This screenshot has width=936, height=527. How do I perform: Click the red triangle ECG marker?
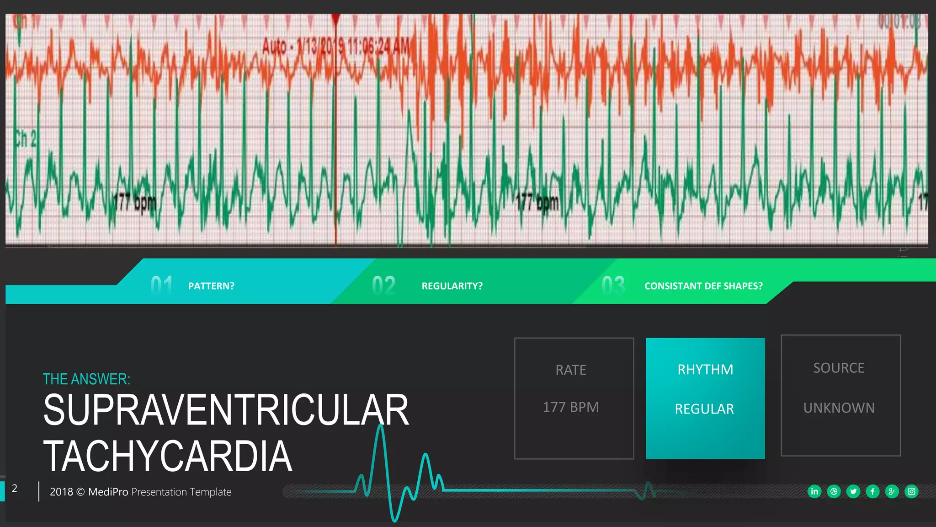pyautogui.click(x=336, y=19)
